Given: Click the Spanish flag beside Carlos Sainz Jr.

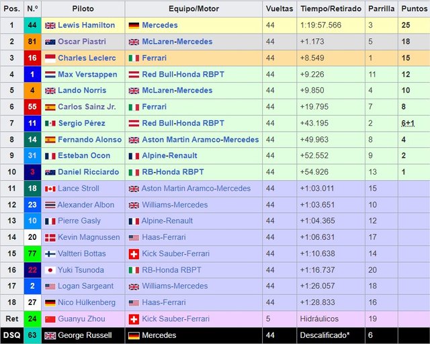Looking at the screenshot, I should click(50, 107).
